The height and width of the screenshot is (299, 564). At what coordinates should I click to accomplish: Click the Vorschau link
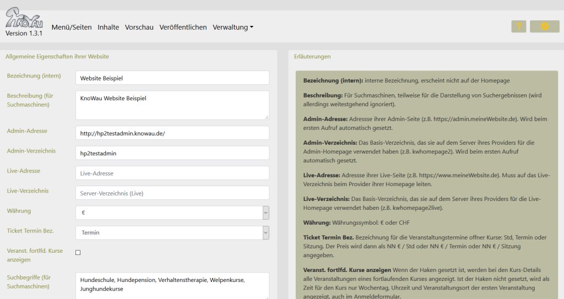[x=139, y=27]
